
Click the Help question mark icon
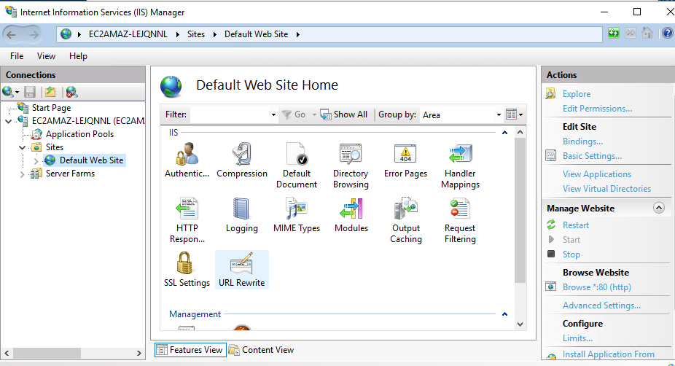click(667, 33)
